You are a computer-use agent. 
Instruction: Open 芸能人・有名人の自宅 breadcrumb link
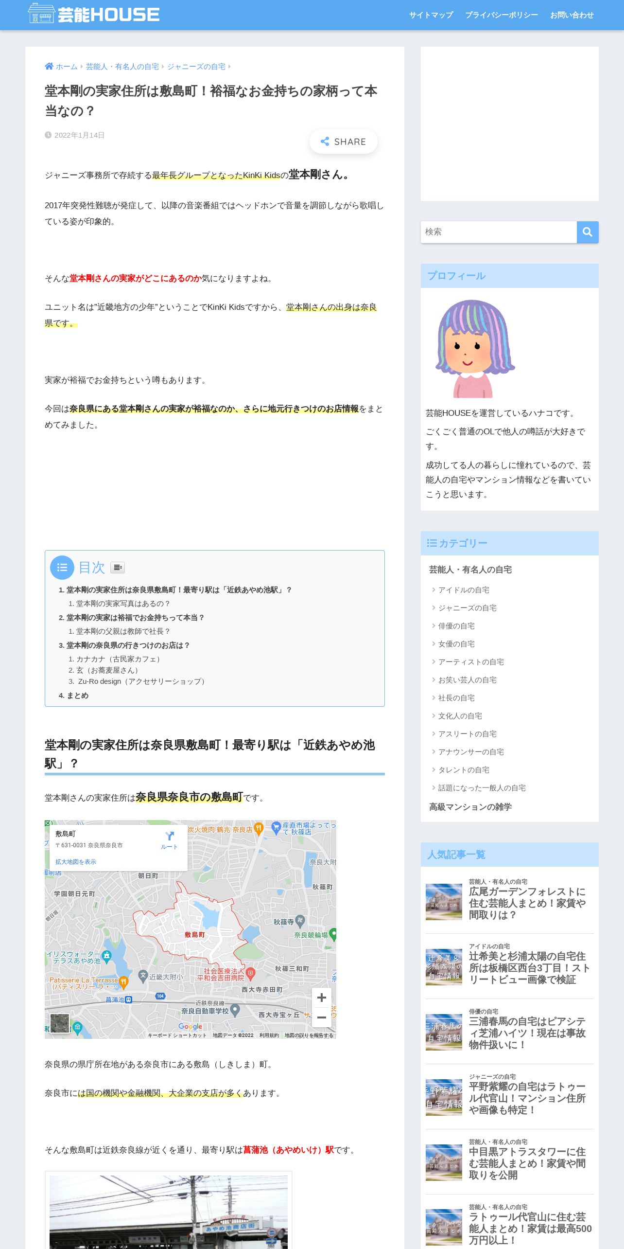coord(122,67)
